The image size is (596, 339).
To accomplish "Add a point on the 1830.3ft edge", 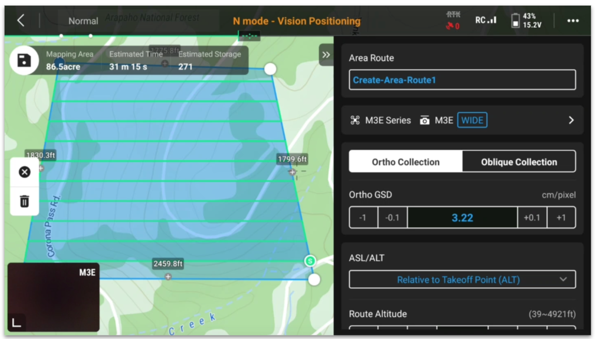I will click(41, 168).
